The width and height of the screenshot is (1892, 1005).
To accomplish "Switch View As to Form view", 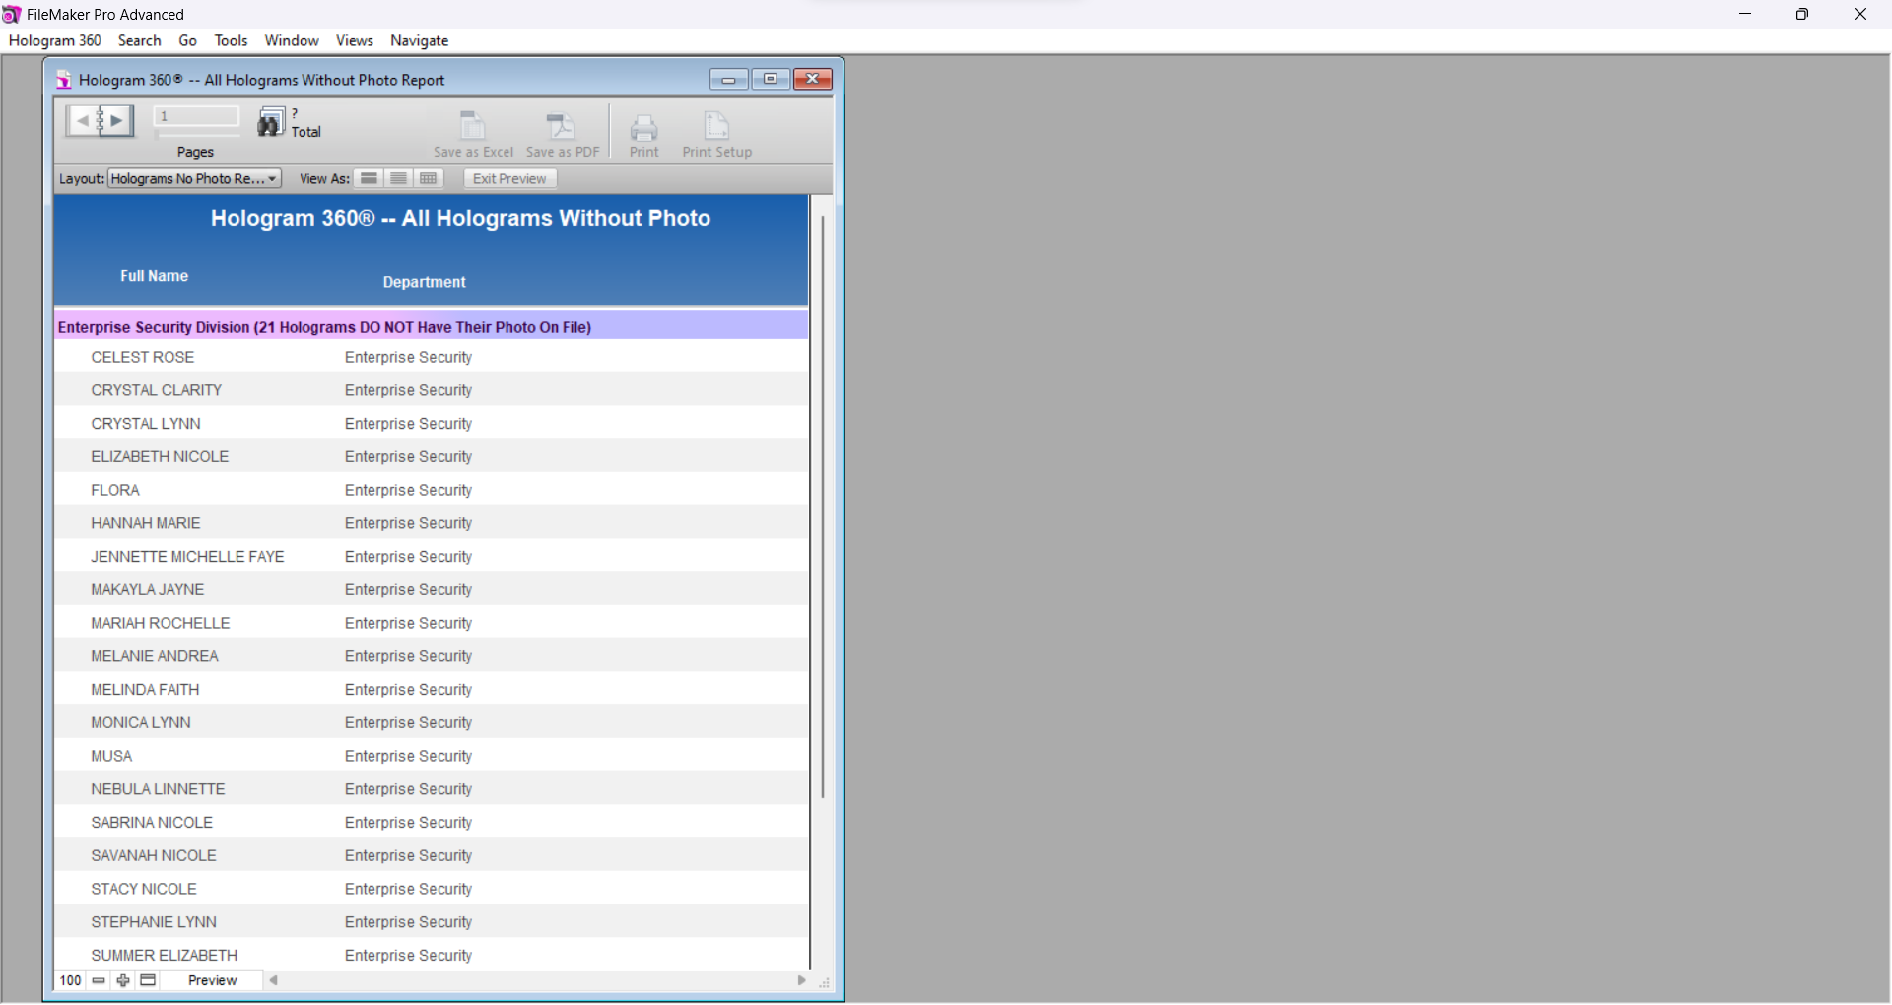I will pos(369,178).
